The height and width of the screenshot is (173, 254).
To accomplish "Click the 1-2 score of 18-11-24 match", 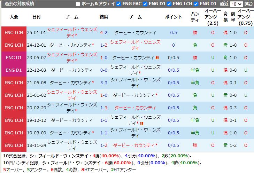I will tap(103, 146).
